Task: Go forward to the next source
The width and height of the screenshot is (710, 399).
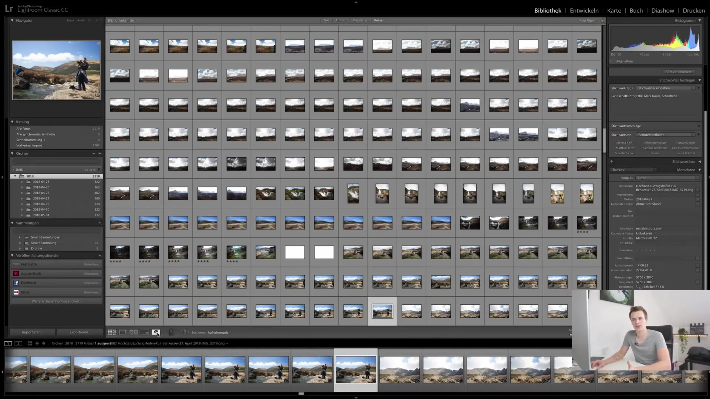Action: [x=44, y=343]
